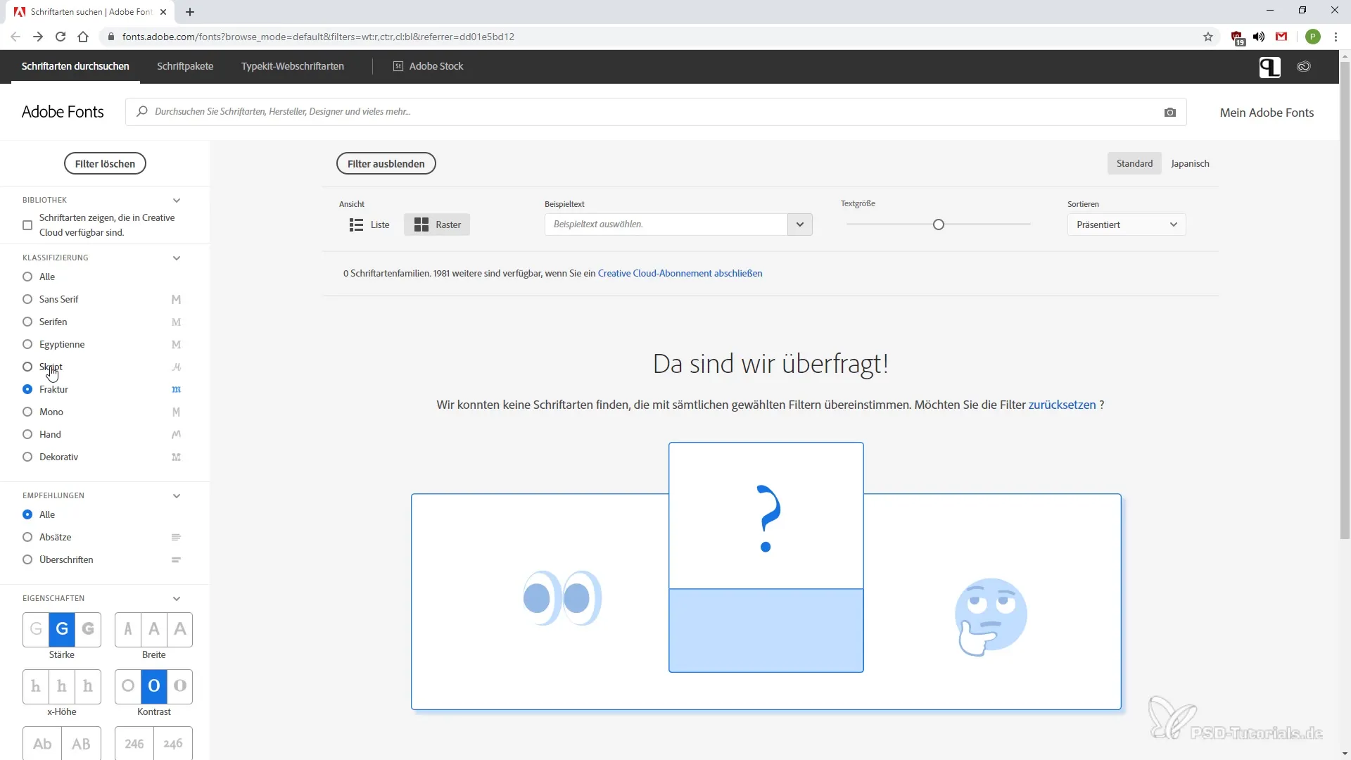Collapse the Empfehlungen section
This screenshot has width=1351, height=760.
click(x=177, y=496)
